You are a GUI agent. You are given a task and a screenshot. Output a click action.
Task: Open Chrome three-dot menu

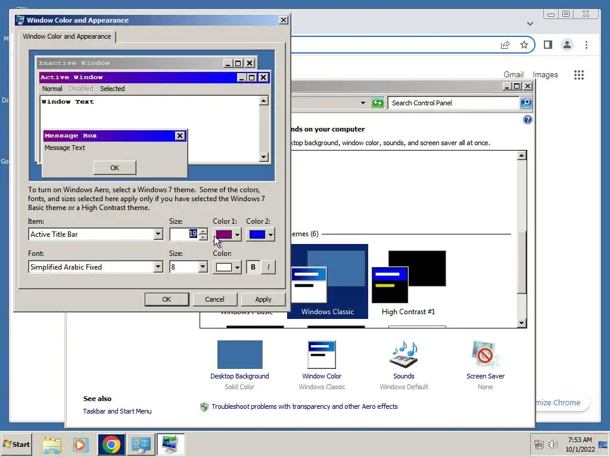point(586,45)
